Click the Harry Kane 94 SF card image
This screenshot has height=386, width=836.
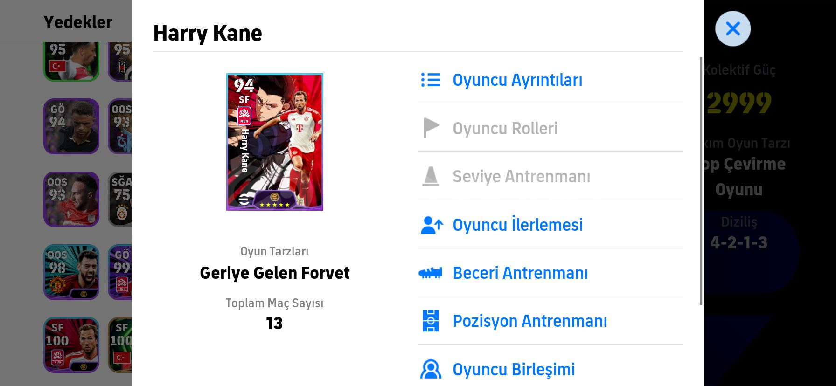[x=275, y=142]
